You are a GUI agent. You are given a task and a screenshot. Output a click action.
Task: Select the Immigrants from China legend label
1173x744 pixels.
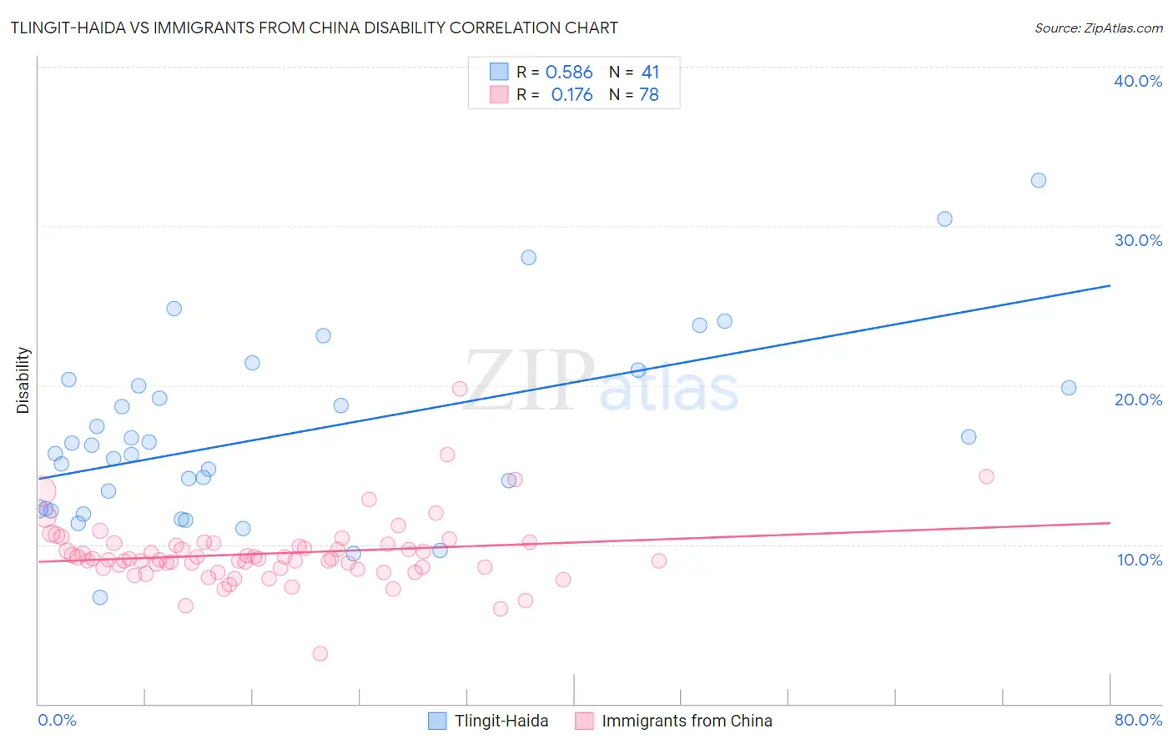coord(687,721)
